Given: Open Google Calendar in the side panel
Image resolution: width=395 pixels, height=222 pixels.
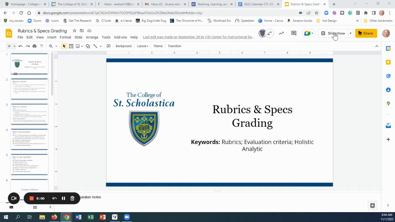Looking at the screenshot, I should coord(388,48).
